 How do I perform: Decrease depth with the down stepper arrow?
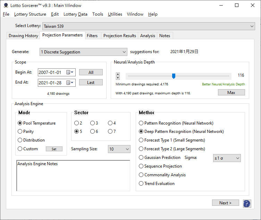pyautogui.click(x=118, y=78)
